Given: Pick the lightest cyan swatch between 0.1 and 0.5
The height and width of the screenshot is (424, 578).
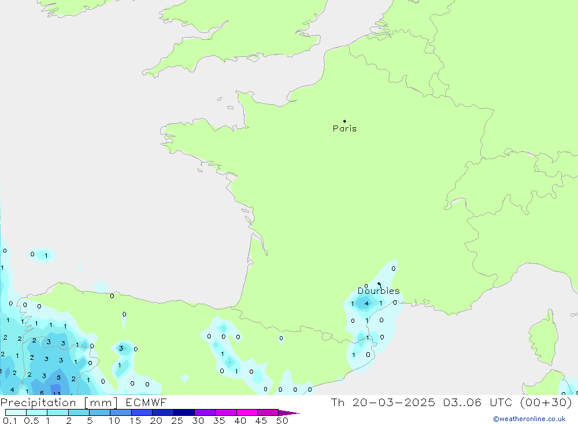Looking at the screenshot, I should 16,412.
